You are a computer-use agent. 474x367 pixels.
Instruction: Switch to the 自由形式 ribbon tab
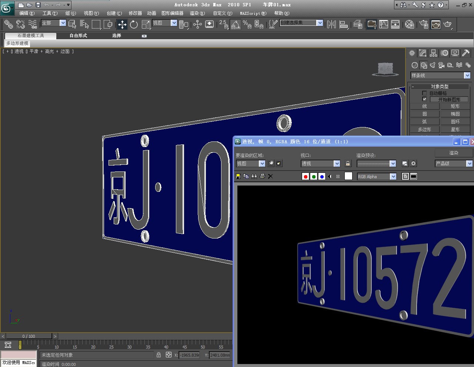(78, 36)
